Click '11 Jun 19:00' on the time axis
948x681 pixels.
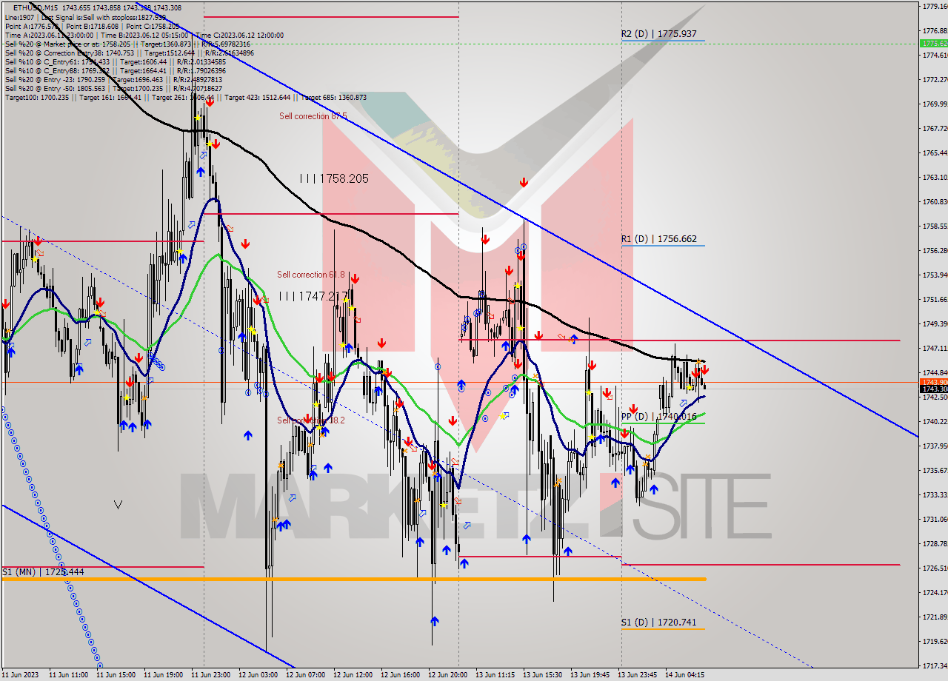point(163,675)
